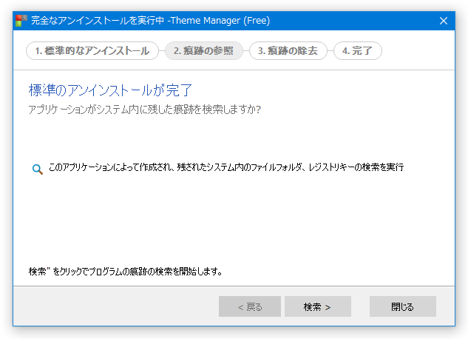Click the 検索 > button
Viewport: 468px width, 339px height.
pyautogui.click(x=318, y=306)
